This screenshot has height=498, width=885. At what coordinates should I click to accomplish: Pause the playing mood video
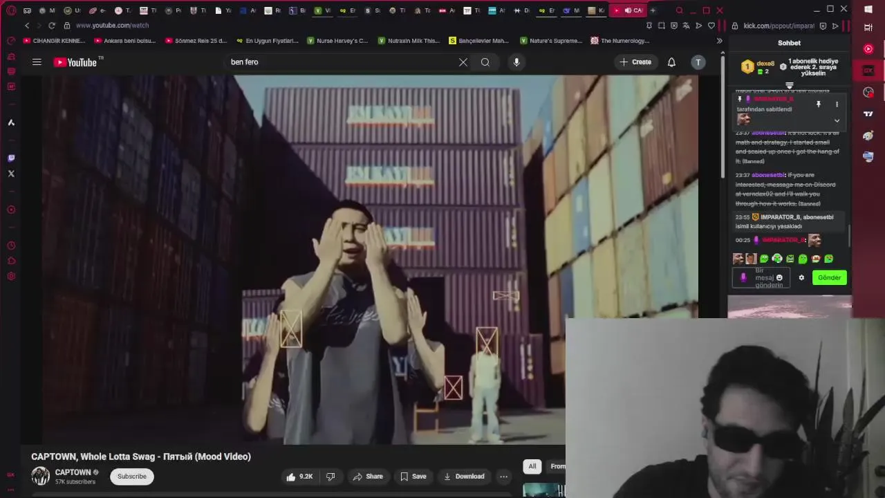(x=370, y=259)
